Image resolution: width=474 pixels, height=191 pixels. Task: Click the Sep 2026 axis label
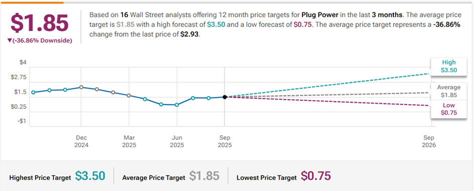click(429, 141)
